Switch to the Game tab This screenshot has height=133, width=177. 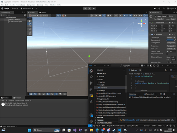tap(42, 12)
